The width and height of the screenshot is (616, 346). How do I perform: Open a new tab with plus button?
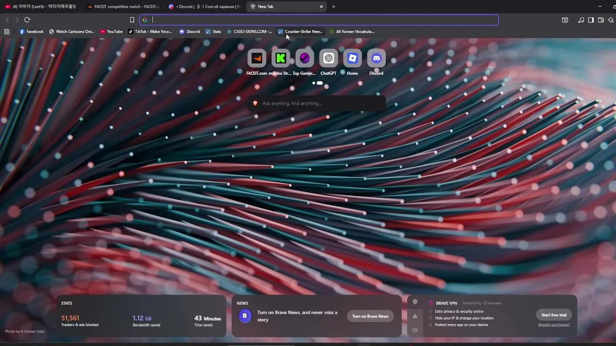(x=334, y=7)
